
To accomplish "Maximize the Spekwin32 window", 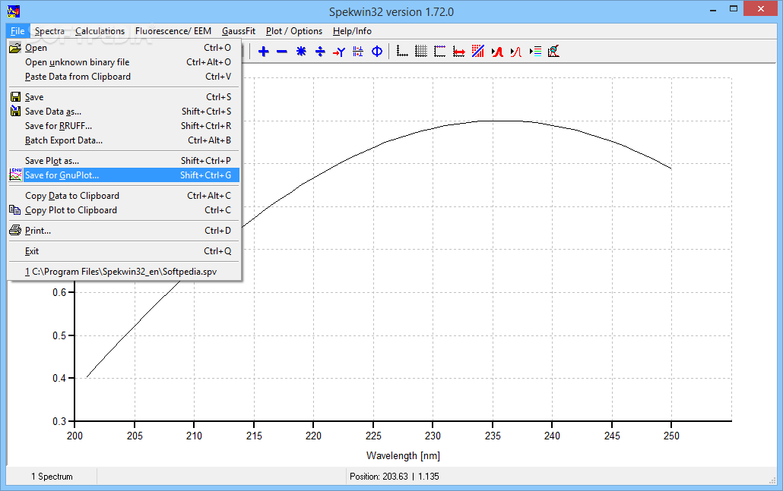I will tap(734, 9).
